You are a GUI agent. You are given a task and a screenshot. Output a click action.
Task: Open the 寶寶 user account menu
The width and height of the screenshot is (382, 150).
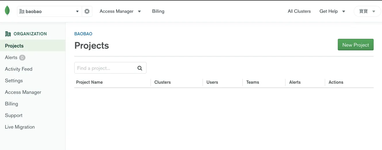[367, 11]
